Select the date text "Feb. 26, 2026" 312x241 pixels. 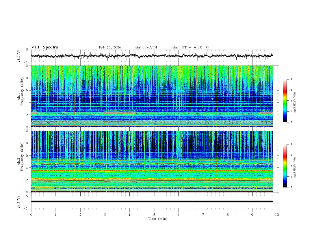coord(110,47)
